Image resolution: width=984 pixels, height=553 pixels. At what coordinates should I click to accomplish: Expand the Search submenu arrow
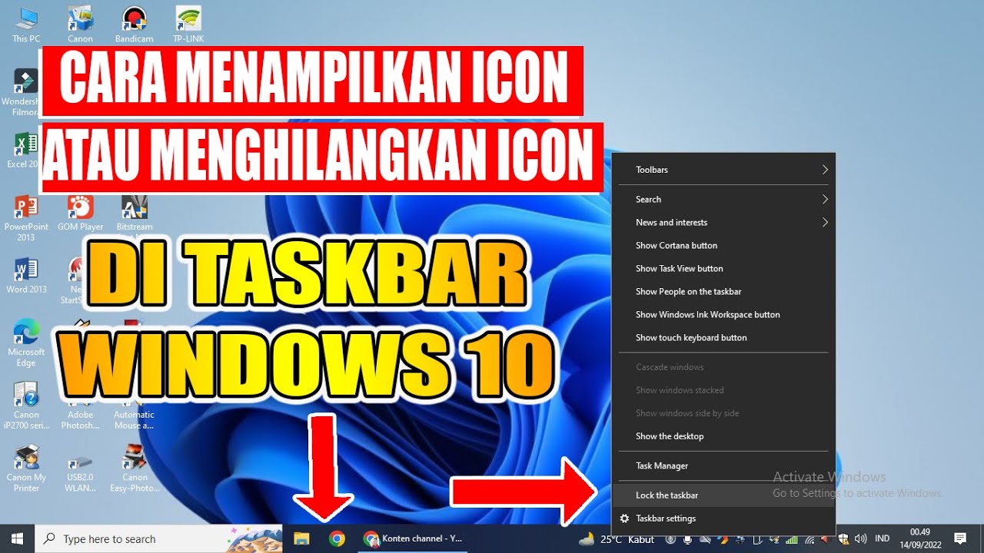point(825,200)
